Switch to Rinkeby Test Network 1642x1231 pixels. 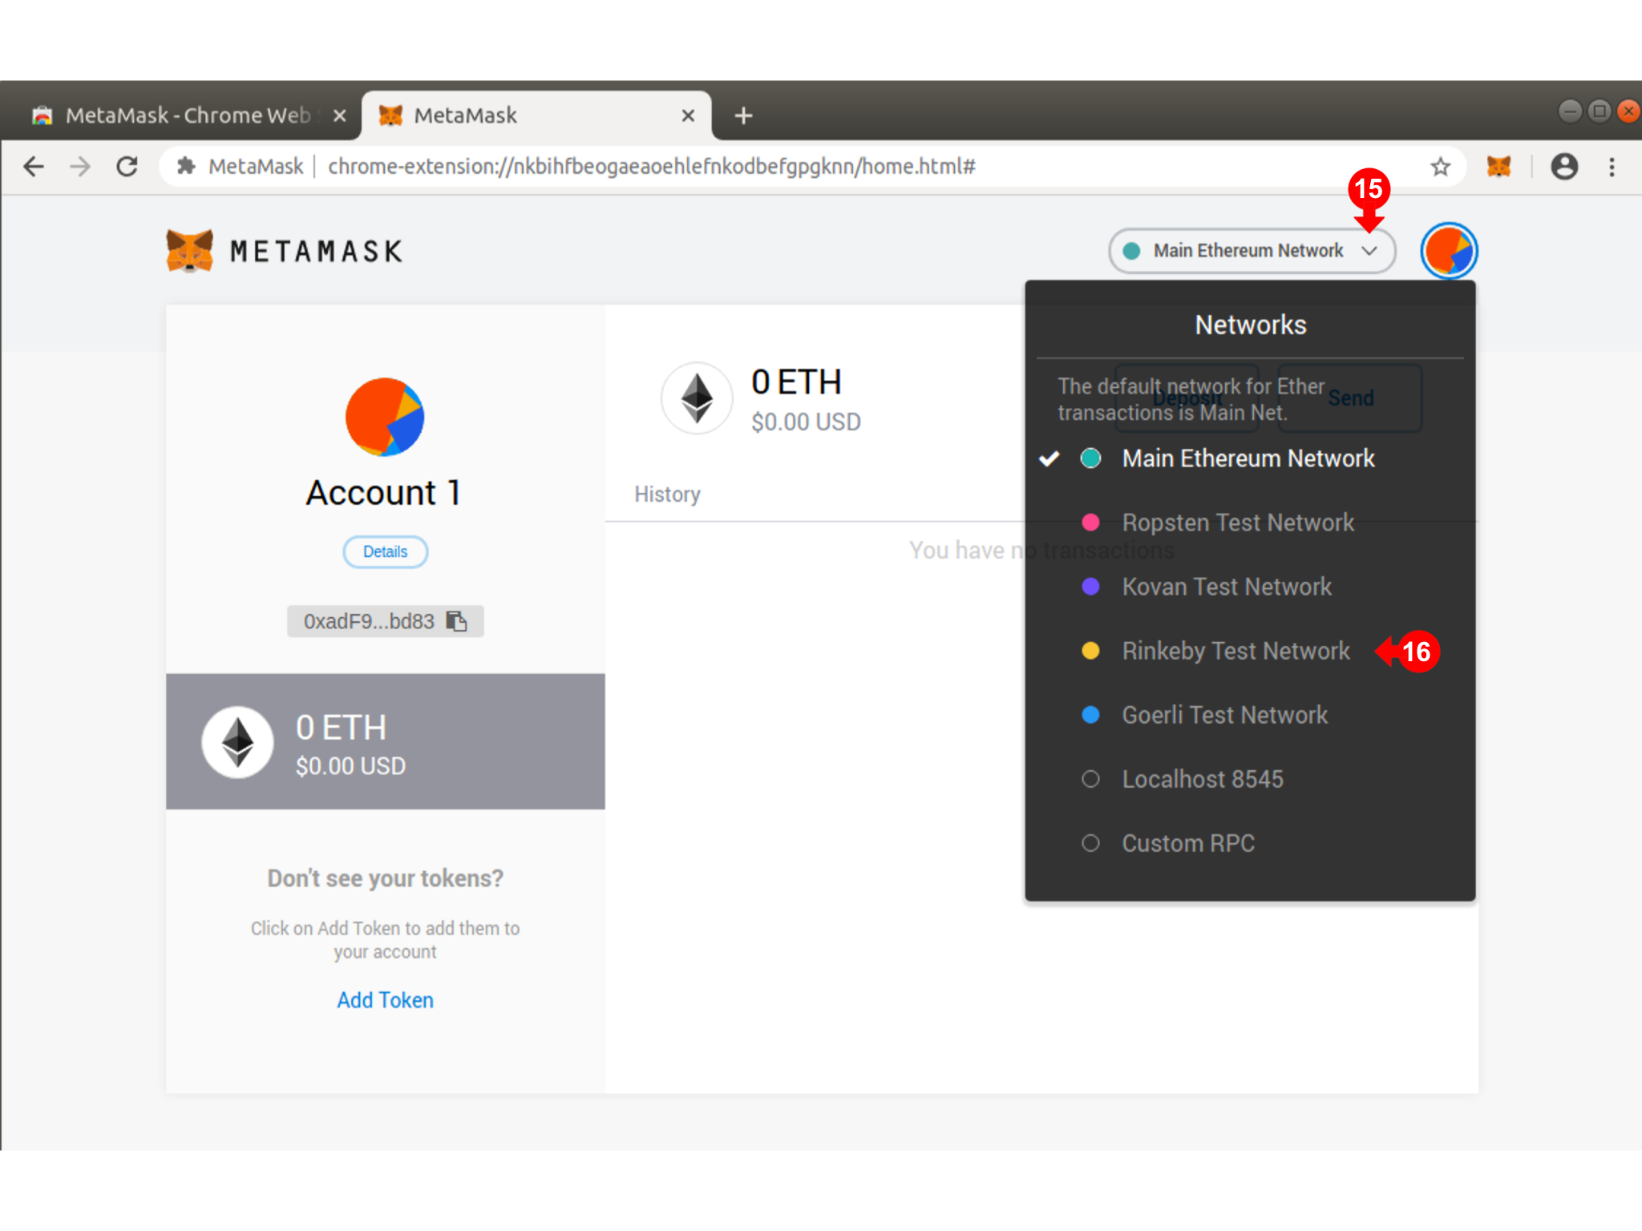tap(1250, 651)
